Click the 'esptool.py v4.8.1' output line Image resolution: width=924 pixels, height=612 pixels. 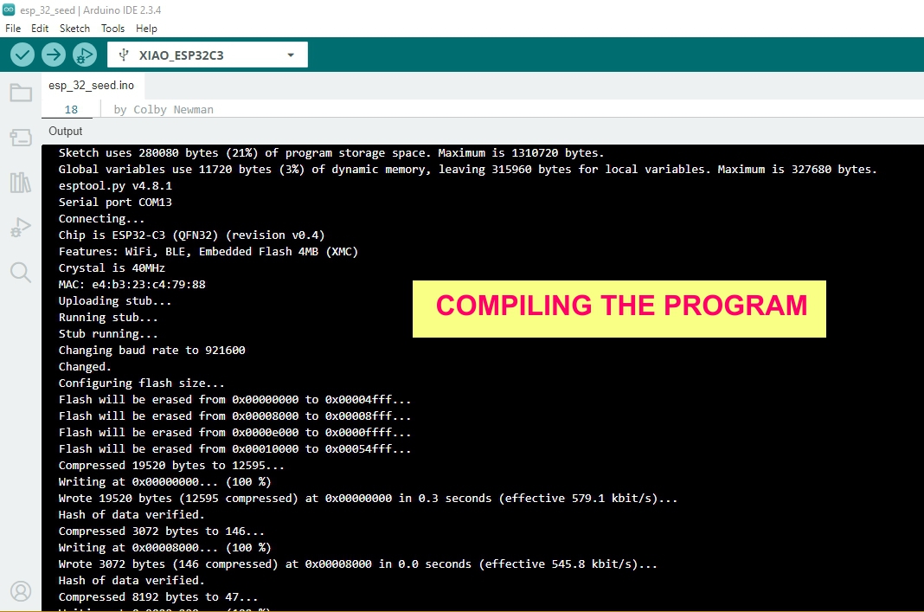115,186
